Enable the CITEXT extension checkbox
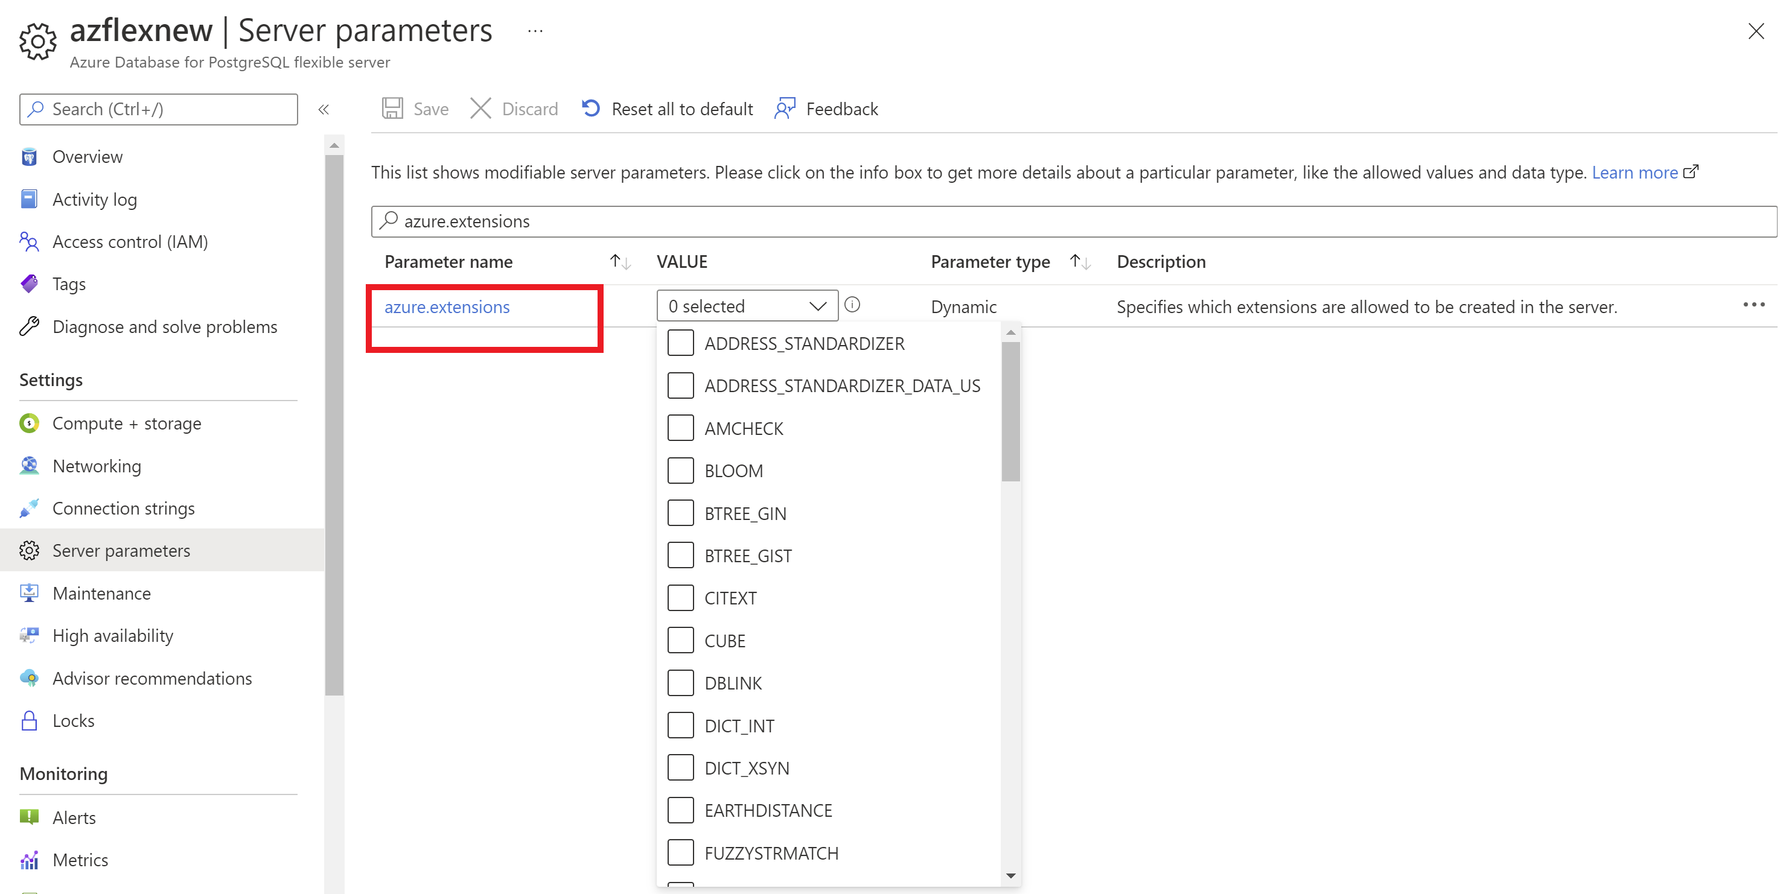 [682, 598]
